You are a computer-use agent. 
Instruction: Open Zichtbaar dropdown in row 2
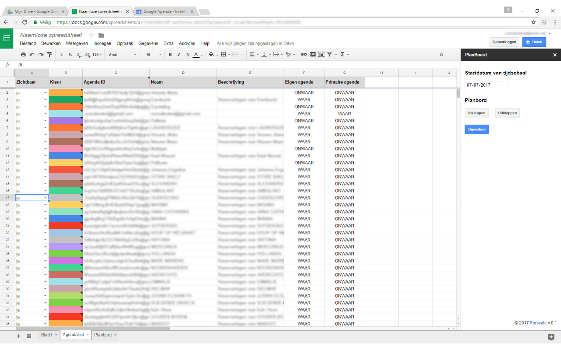click(45, 93)
